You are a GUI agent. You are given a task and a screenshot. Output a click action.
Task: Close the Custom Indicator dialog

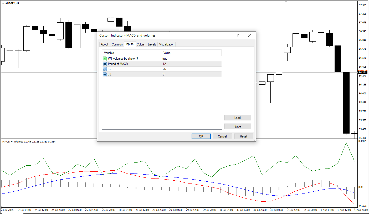[250, 35]
